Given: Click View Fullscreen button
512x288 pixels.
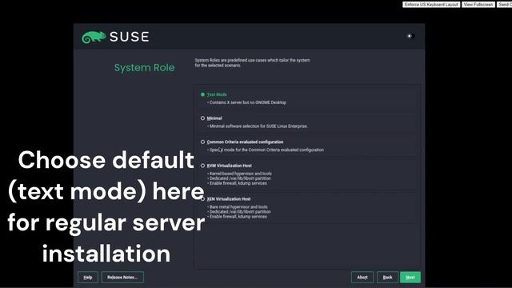Looking at the screenshot, I should pyautogui.click(x=478, y=5).
